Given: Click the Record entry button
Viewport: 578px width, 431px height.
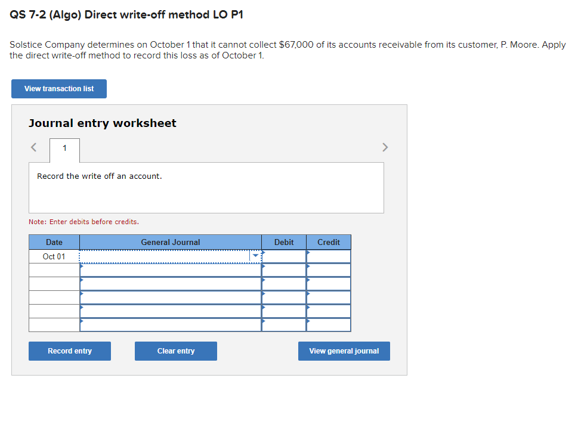Looking at the screenshot, I should (x=69, y=351).
